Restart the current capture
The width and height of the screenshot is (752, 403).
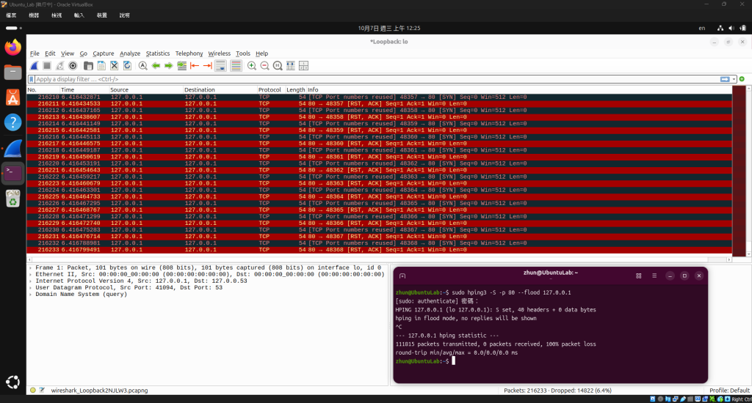click(60, 66)
